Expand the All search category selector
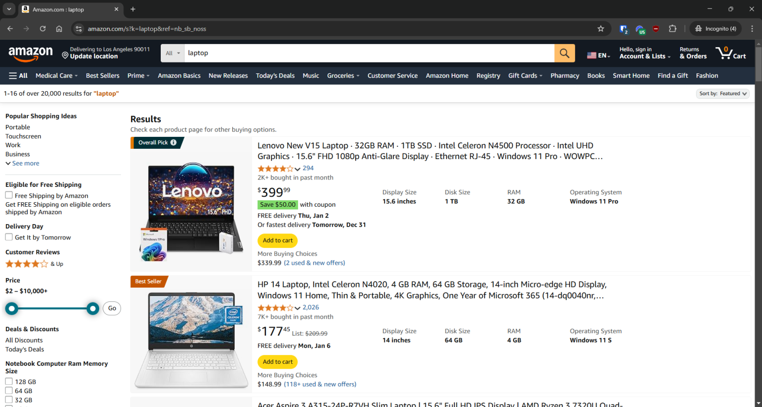This screenshot has height=407, width=762. coord(172,53)
